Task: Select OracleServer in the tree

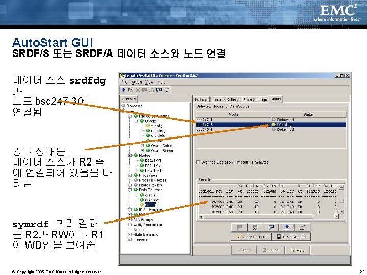Action: tap(162, 150)
